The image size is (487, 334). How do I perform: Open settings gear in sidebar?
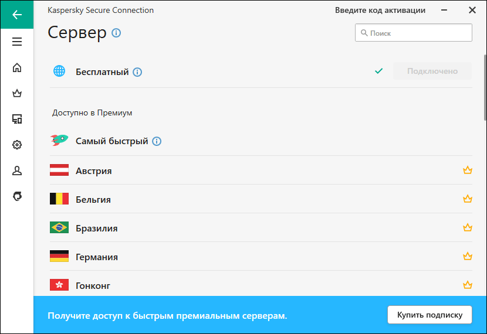click(x=16, y=145)
